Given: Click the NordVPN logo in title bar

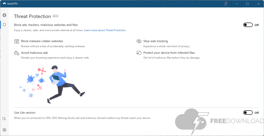Looking at the screenshot, I should (4, 4).
